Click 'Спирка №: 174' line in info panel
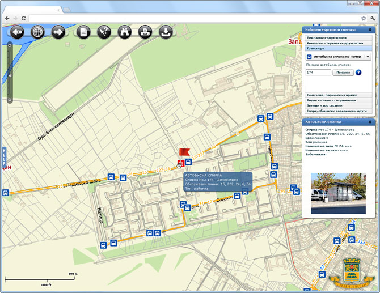The image size is (380, 293). (330, 130)
